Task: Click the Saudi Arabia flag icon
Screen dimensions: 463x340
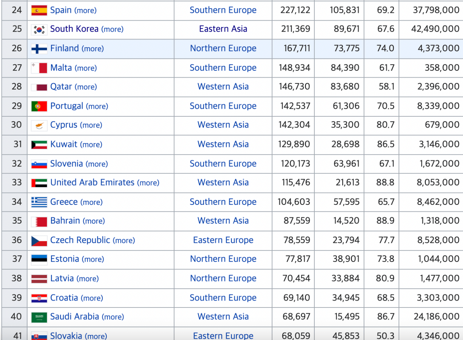Action: tap(39, 317)
